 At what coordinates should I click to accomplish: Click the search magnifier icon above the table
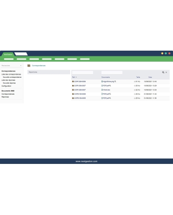[163, 72]
